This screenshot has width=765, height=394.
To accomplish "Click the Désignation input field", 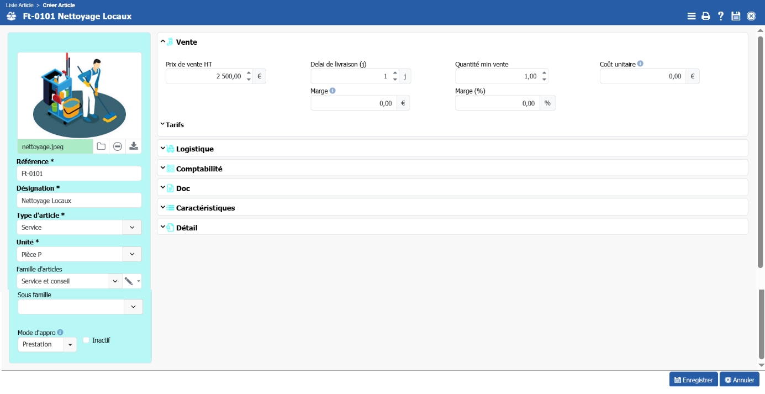I will click(x=79, y=201).
